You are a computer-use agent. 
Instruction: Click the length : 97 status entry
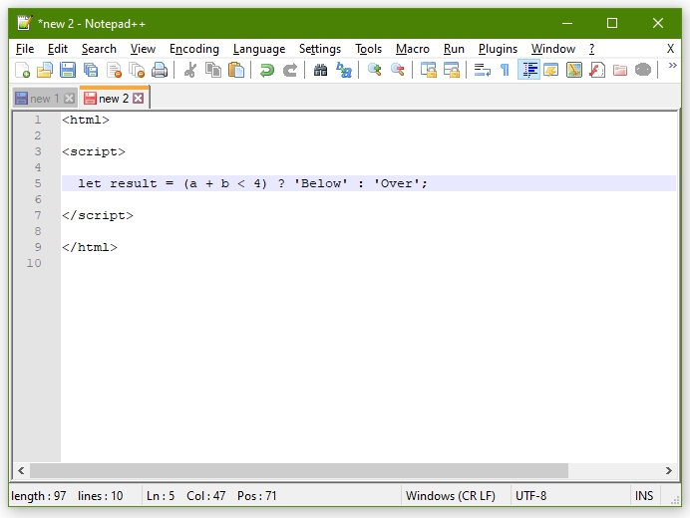39,496
